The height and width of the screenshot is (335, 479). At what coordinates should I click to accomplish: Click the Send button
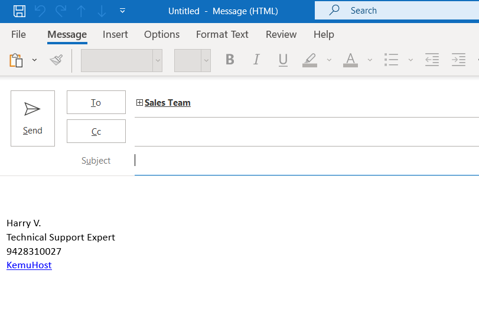[x=32, y=118]
